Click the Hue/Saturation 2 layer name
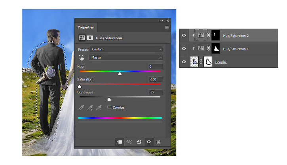This screenshot has width=287, height=165. coord(236,36)
